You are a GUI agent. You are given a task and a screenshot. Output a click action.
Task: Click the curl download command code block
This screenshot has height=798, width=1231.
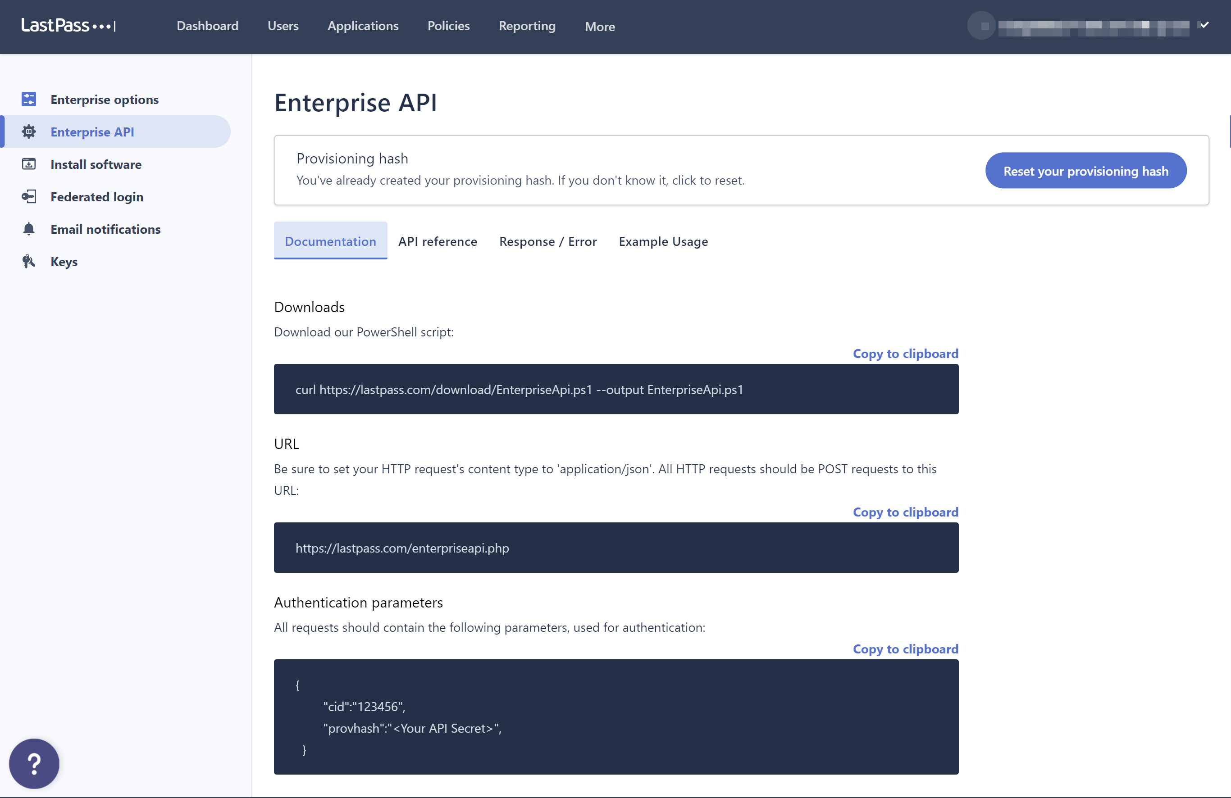(x=616, y=389)
